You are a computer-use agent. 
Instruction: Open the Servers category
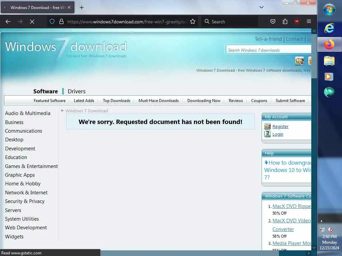pyautogui.click(x=13, y=210)
